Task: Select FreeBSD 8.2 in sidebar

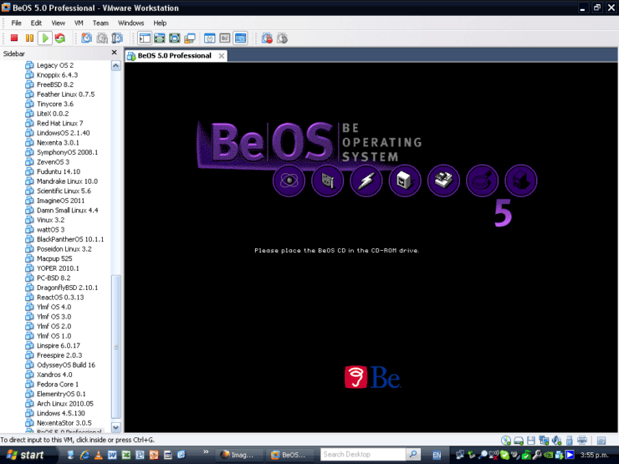Action: (55, 84)
